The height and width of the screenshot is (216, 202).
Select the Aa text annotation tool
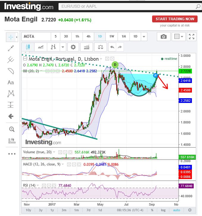(11, 82)
